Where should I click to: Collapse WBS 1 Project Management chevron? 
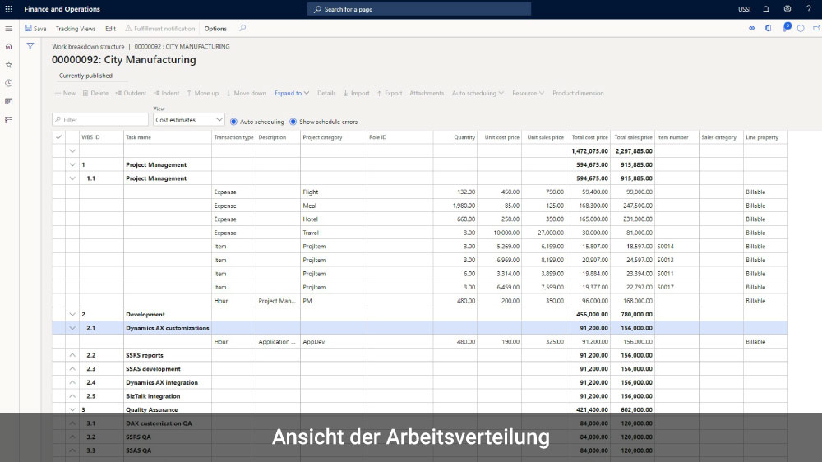pyautogui.click(x=72, y=164)
